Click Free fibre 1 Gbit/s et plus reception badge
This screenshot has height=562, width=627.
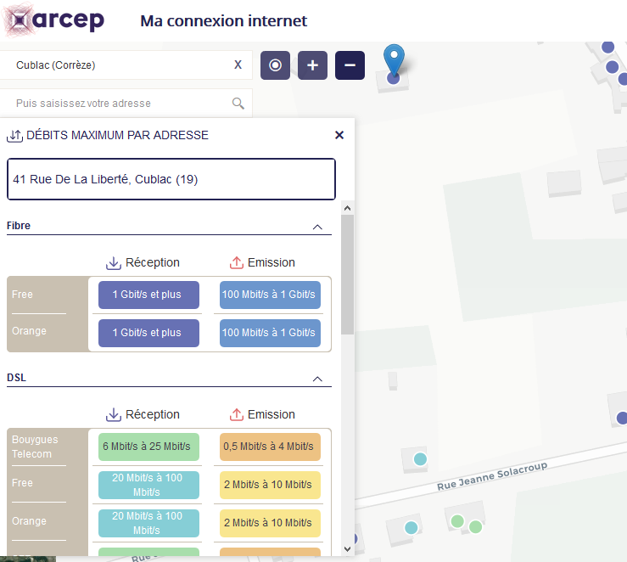click(148, 295)
